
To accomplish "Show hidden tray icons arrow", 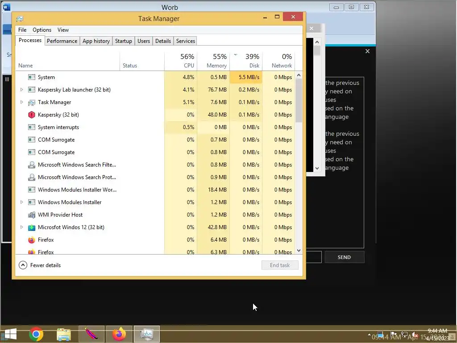I will (369, 335).
